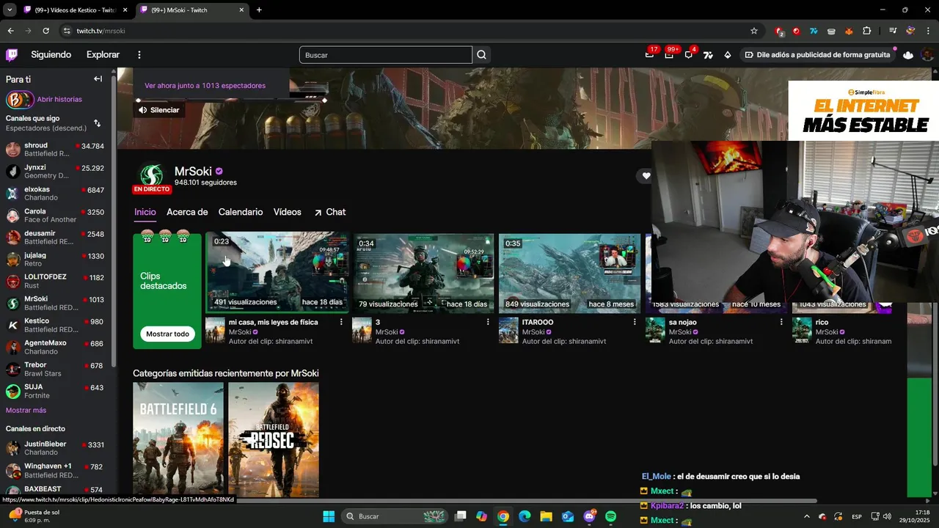Click the white crown icon in header
The height and width of the screenshot is (528, 939).
pyautogui.click(x=908, y=55)
